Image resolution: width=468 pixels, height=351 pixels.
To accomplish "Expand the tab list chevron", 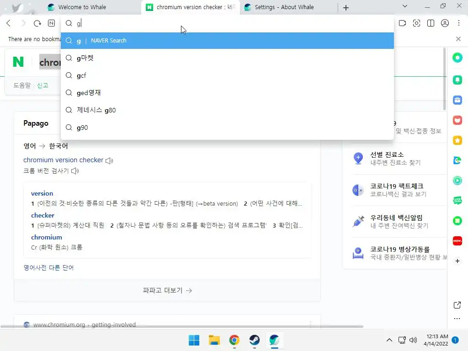I will coord(405,6).
